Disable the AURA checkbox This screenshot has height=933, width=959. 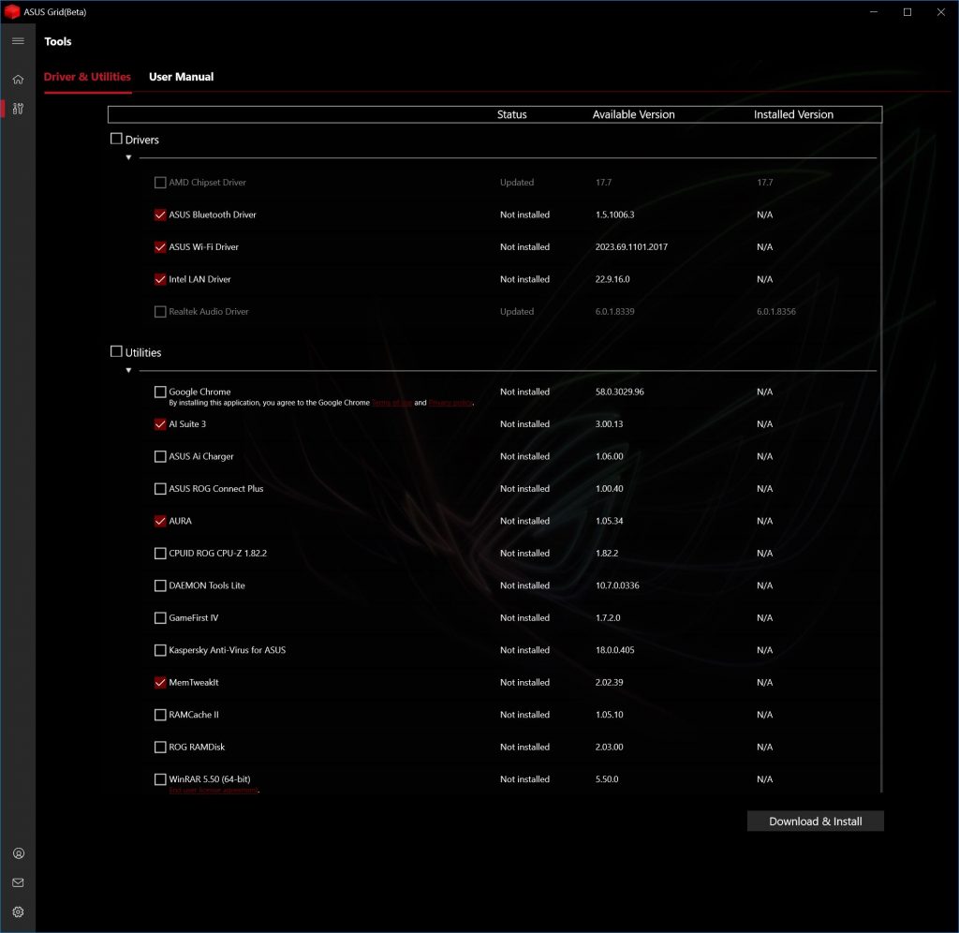(160, 521)
